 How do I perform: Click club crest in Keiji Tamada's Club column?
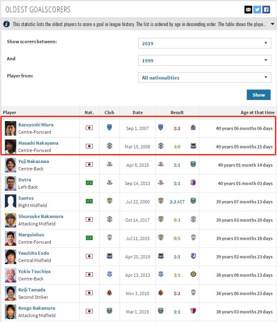pyautogui.click(x=109, y=292)
